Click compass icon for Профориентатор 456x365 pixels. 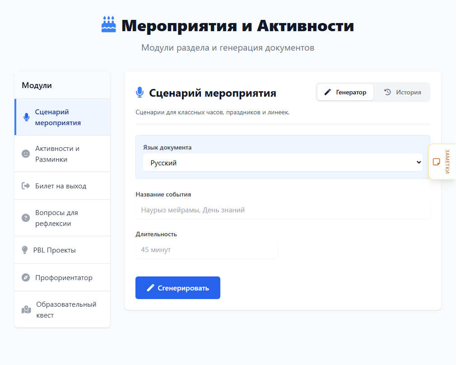click(26, 277)
